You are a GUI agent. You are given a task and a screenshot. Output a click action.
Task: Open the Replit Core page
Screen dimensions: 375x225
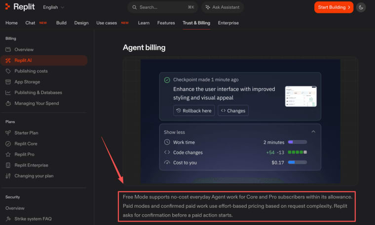click(x=26, y=144)
